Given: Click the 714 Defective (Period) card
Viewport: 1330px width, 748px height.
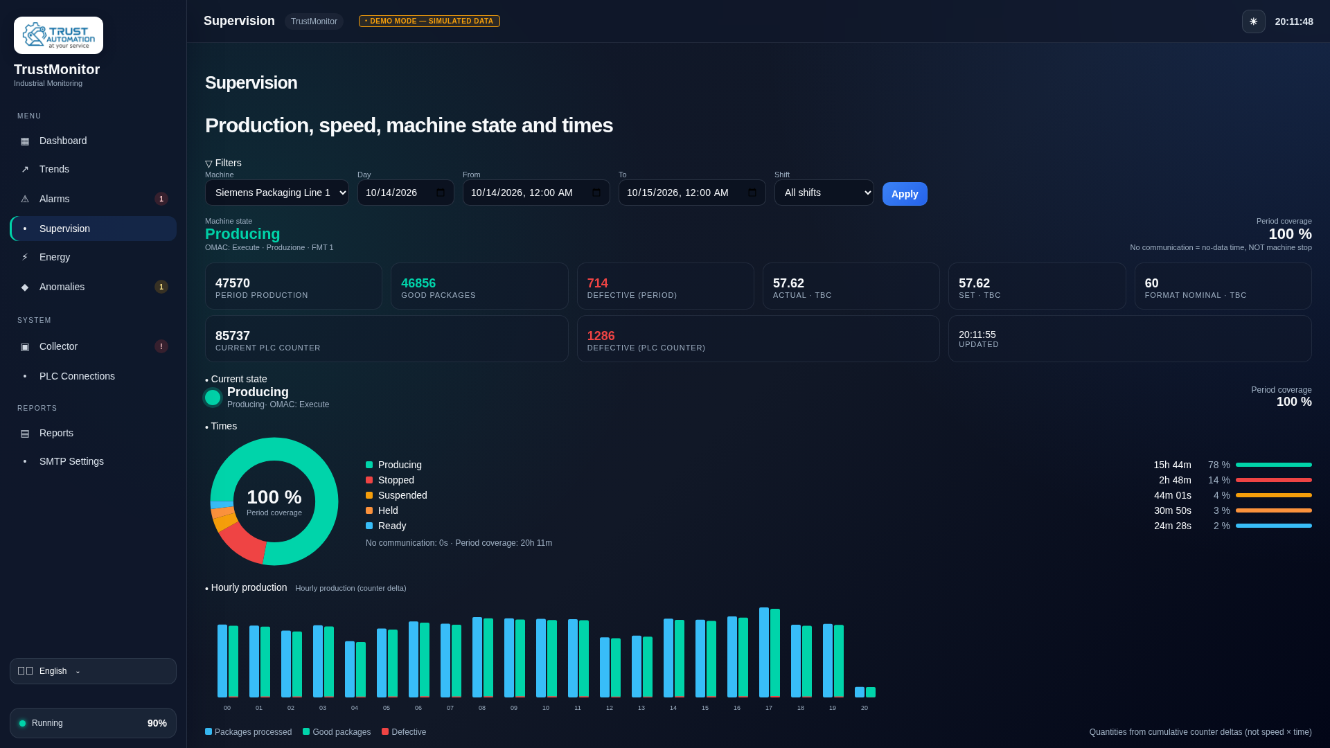Looking at the screenshot, I should coord(666,286).
